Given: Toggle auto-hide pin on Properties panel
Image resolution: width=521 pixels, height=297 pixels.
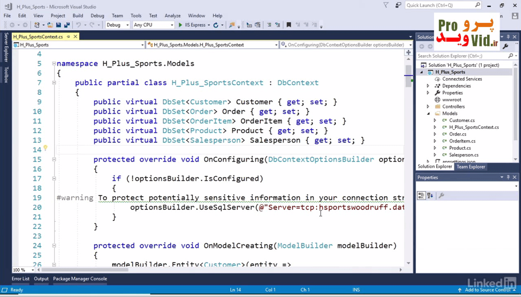Looking at the screenshot, I should click(x=508, y=177).
